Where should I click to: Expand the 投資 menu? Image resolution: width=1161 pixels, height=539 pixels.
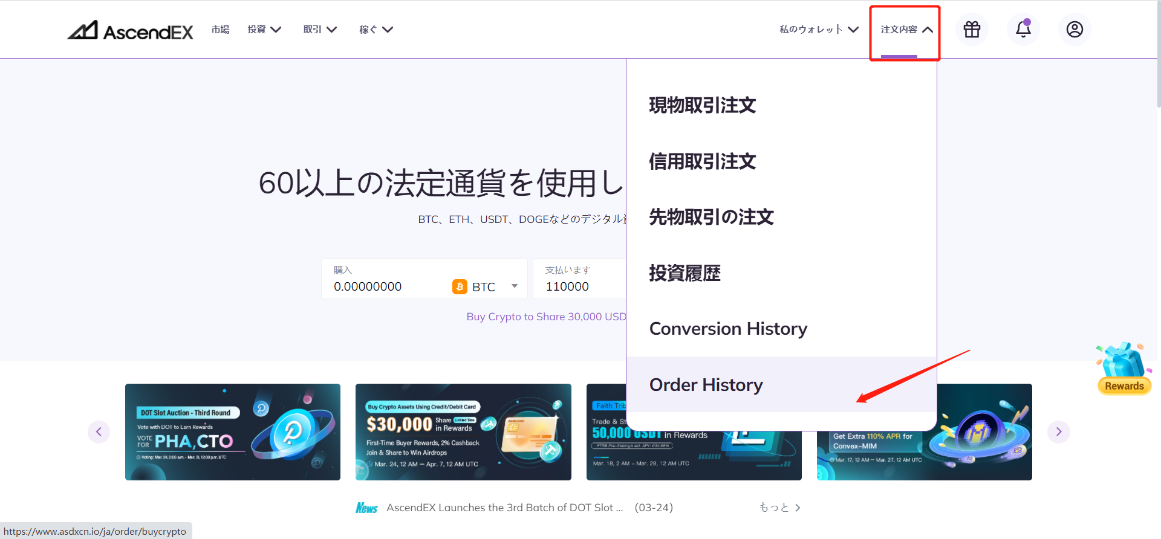[x=264, y=29]
